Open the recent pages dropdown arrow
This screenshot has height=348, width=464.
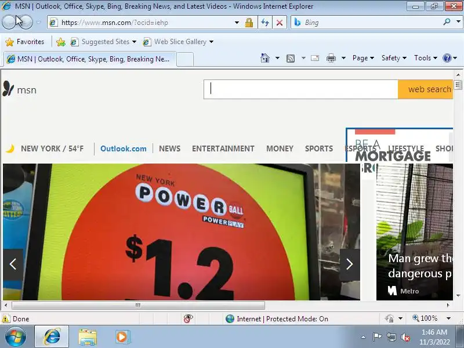pos(39,23)
